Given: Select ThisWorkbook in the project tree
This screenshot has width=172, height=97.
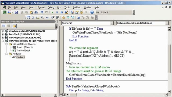Looking at the screenshot, I should 23,50.
